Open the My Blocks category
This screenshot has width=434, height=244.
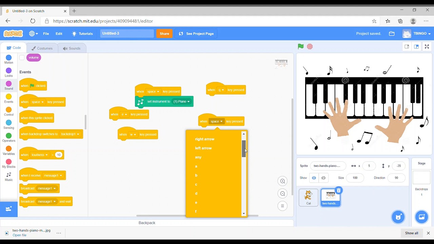click(x=9, y=163)
